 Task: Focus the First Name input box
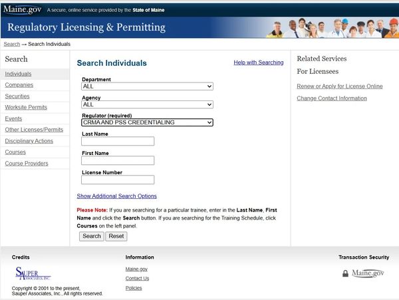tap(118, 160)
